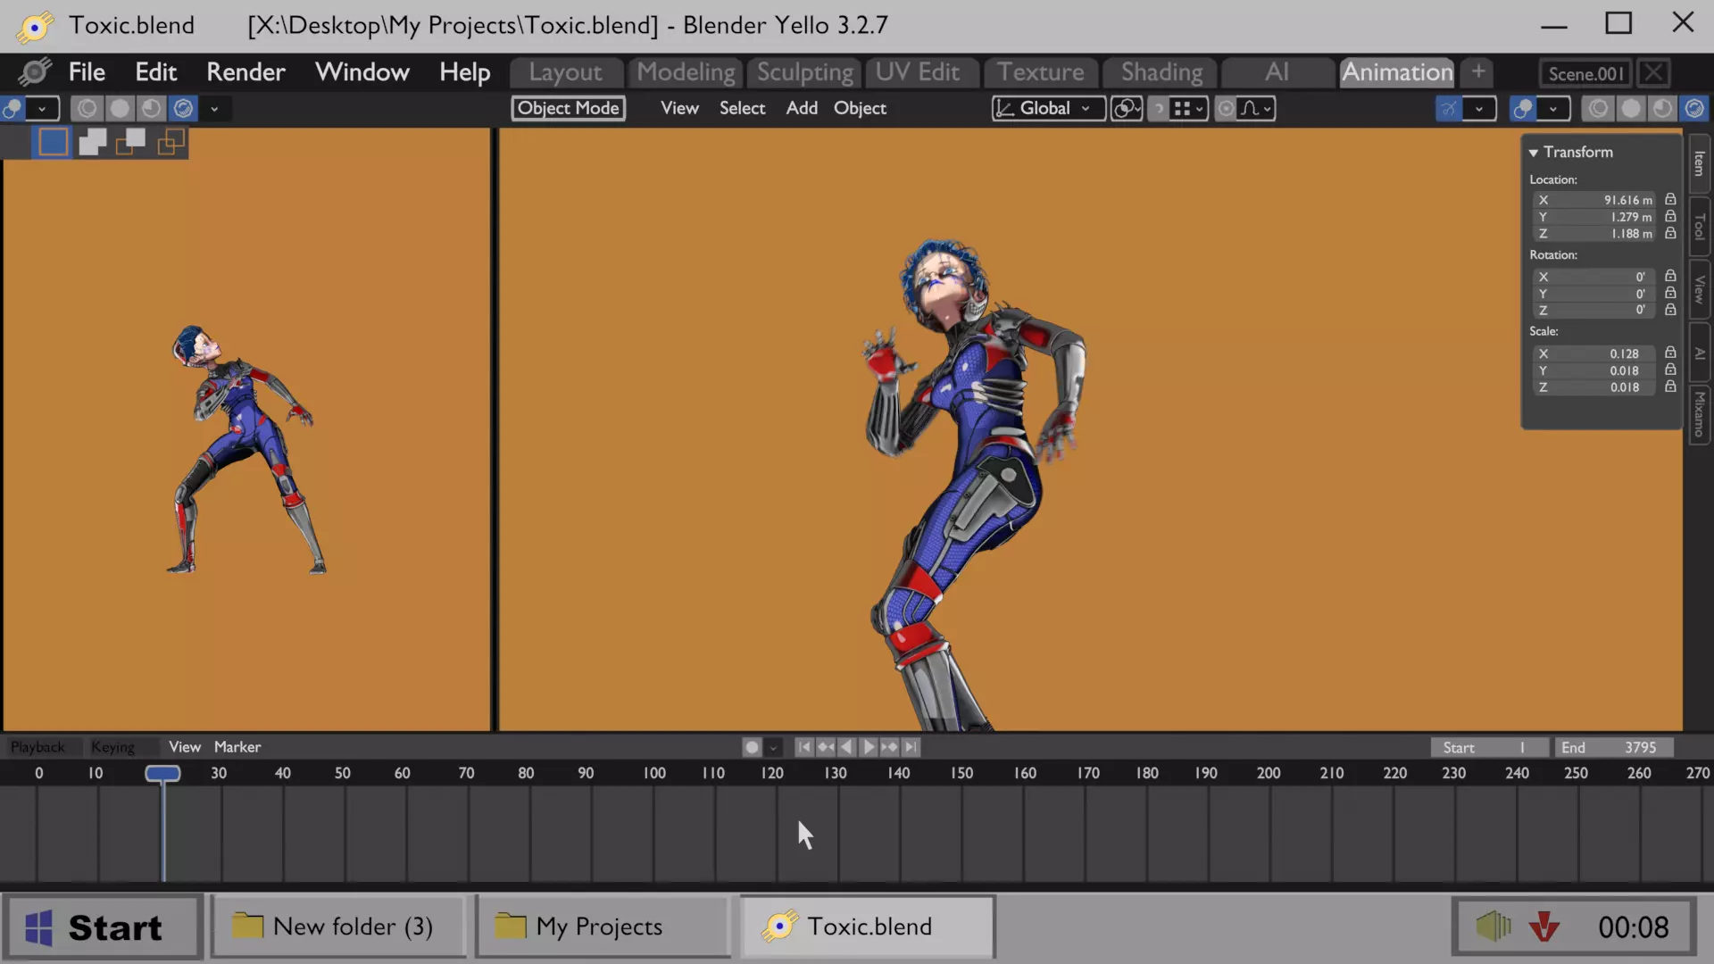Jump to start frame in timeline
Image resolution: width=1714 pixels, height=964 pixels.
tap(804, 747)
